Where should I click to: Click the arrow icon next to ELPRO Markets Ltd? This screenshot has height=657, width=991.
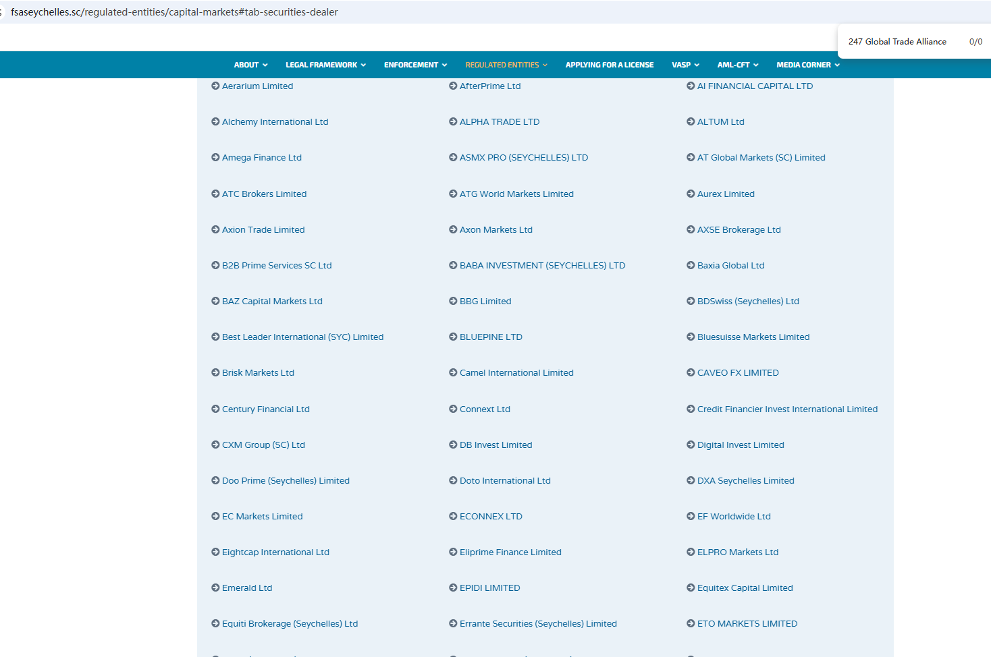[691, 552]
